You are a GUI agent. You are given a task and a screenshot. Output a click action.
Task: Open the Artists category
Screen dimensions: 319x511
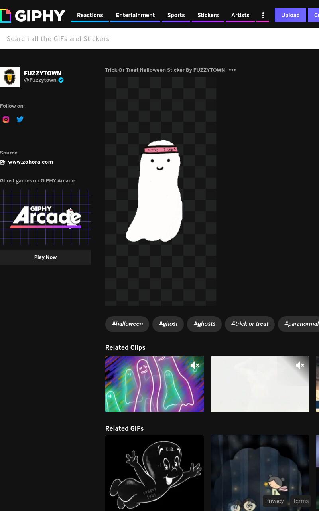(x=240, y=15)
